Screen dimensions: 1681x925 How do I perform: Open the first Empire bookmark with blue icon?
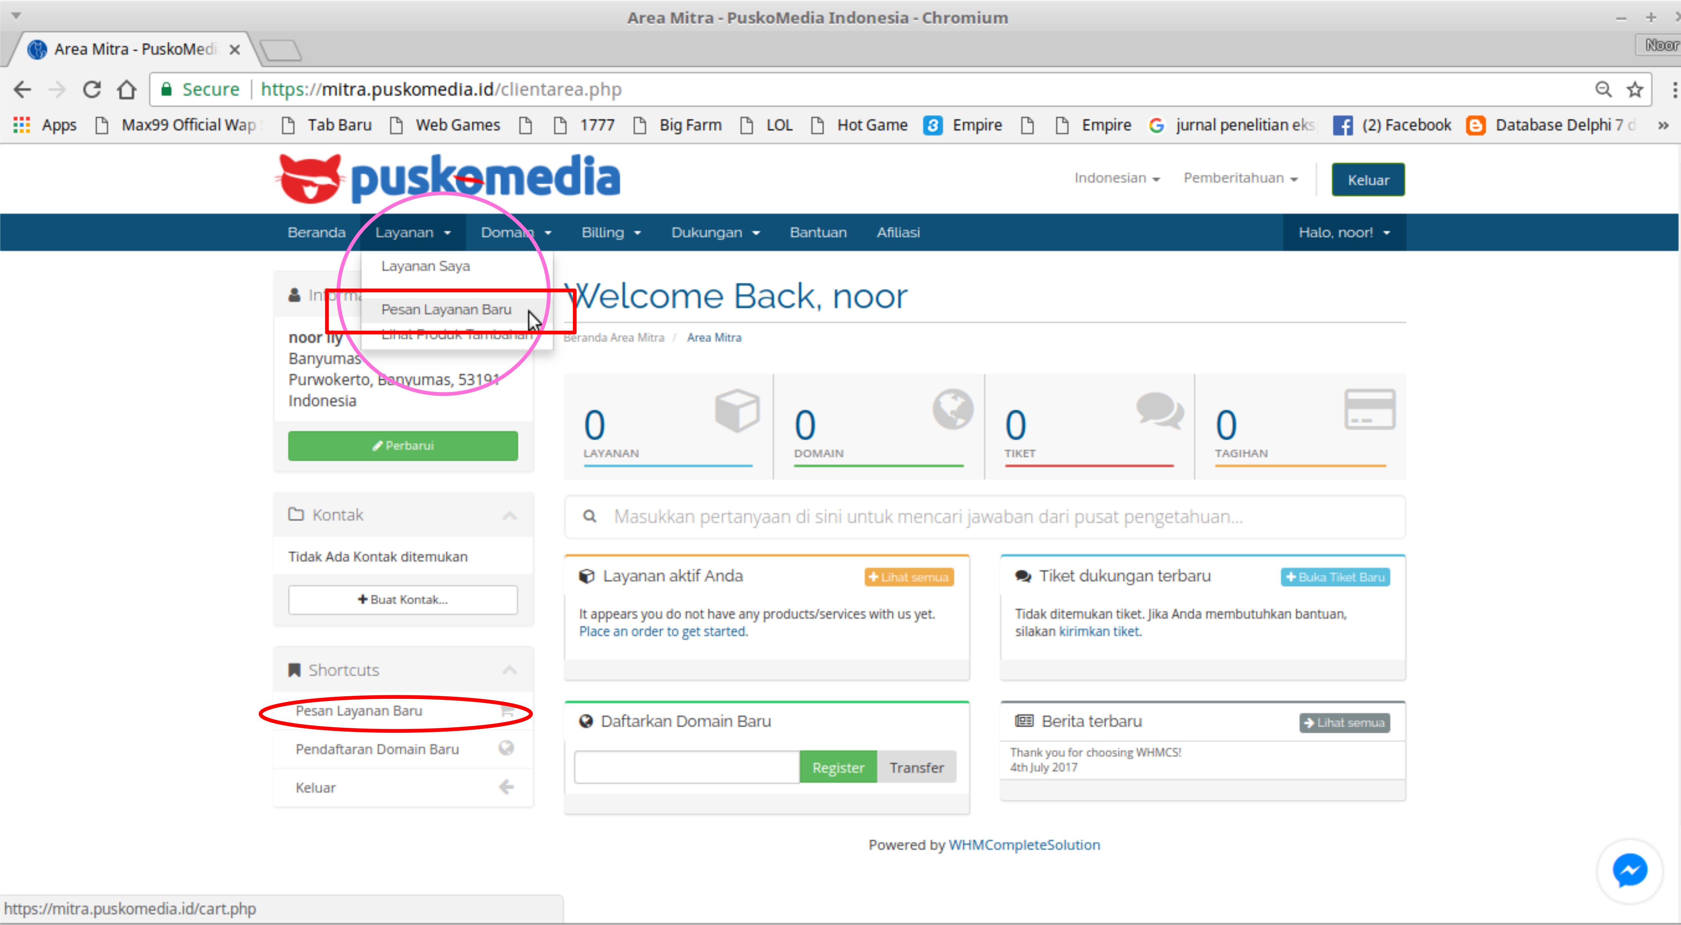pos(963,125)
